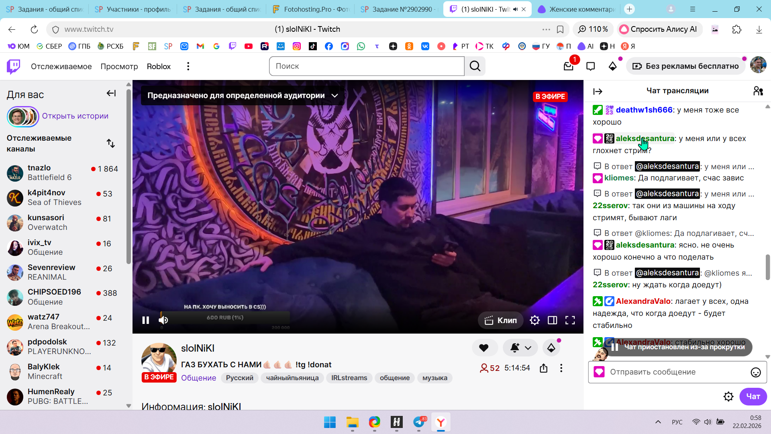
Task: Click the Поиск search field
Action: click(366, 66)
